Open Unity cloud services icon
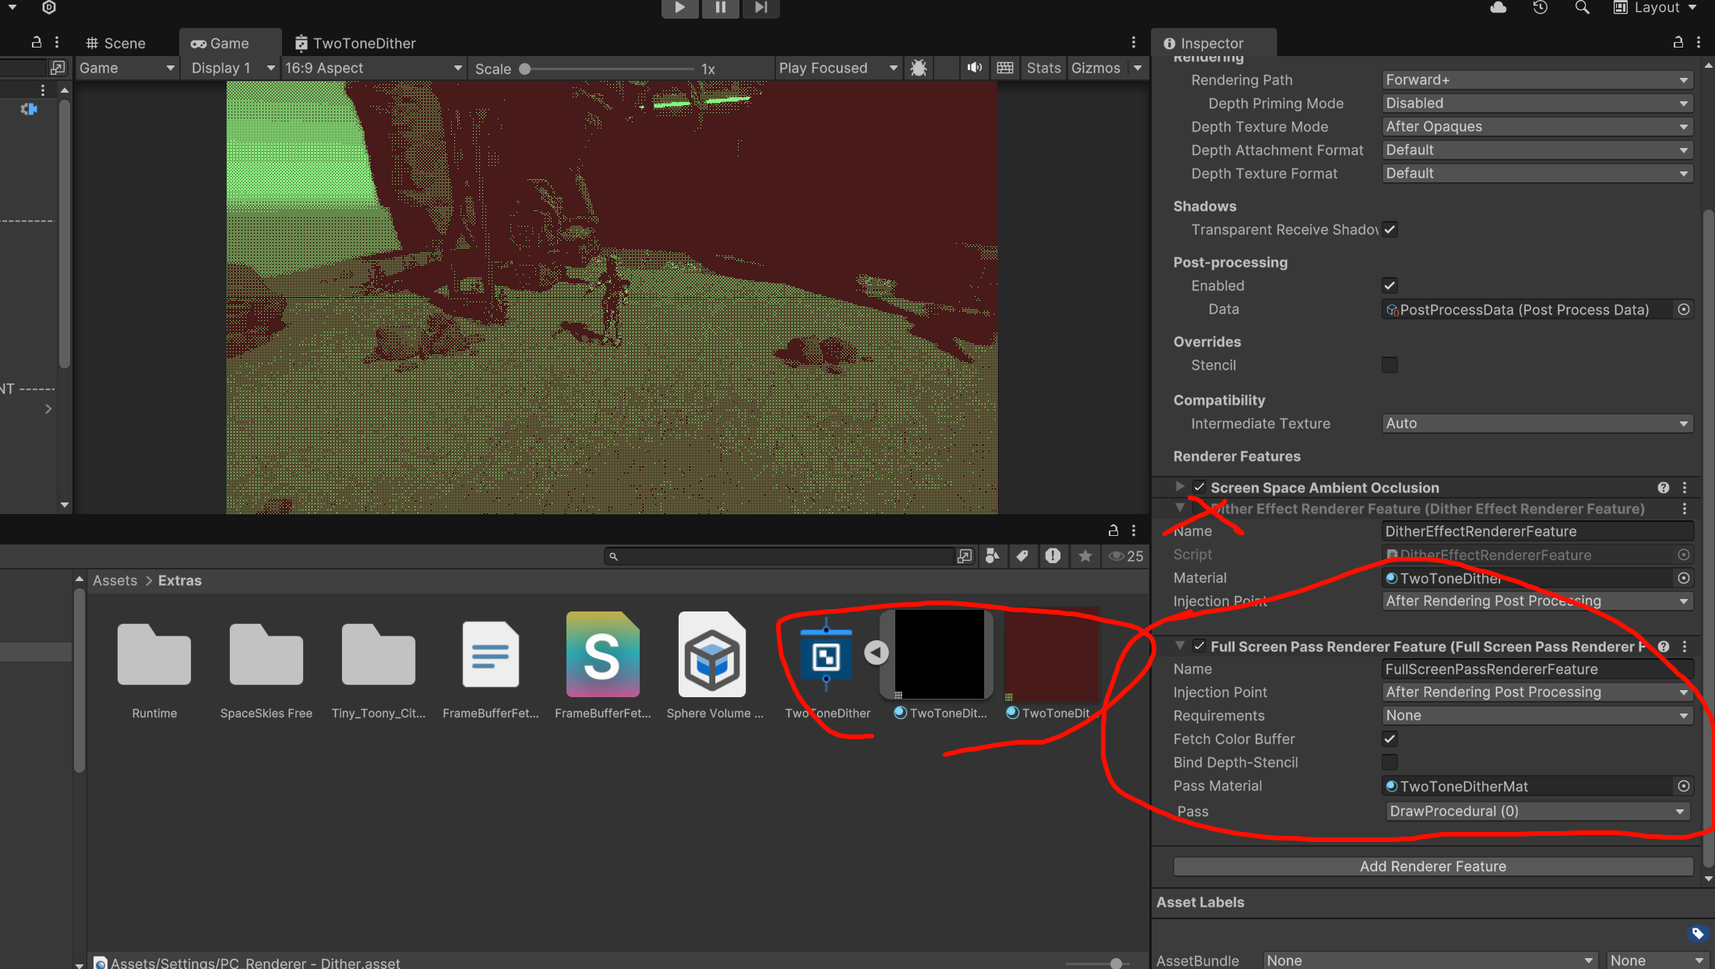 1498,8
